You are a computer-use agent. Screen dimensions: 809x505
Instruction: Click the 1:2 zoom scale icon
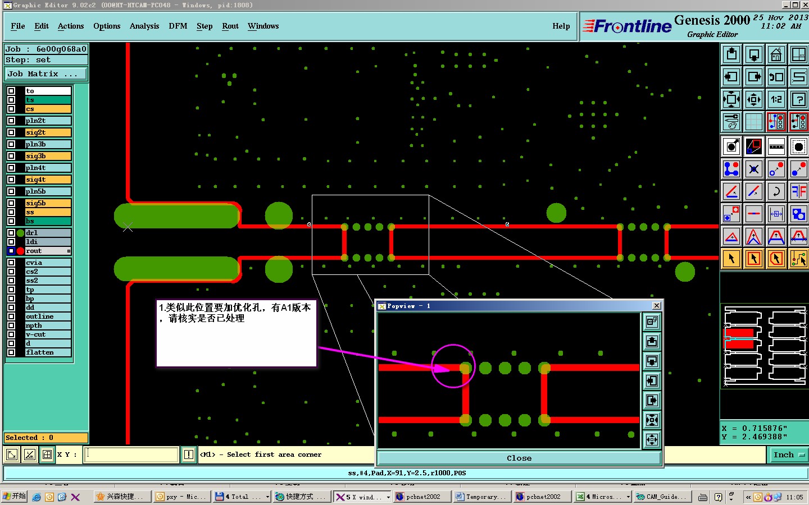point(776,99)
